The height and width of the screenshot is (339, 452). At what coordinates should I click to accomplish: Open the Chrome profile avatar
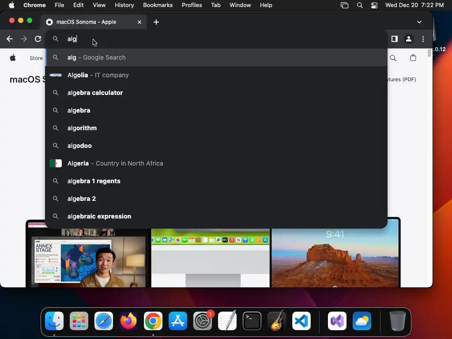pos(408,39)
